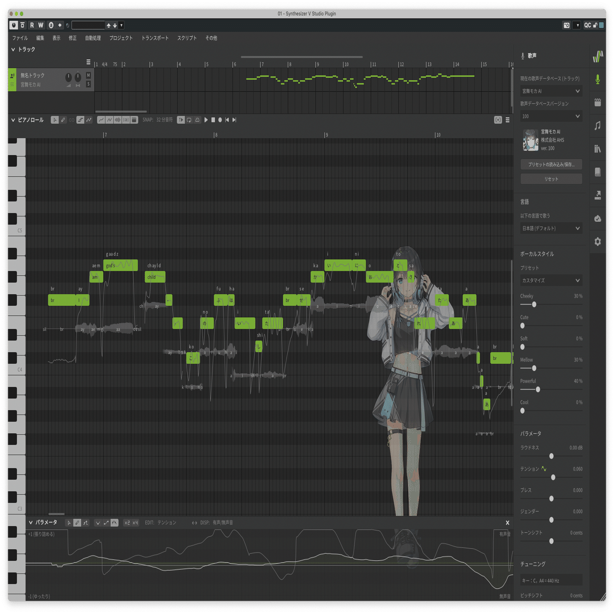Image resolution: width=614 pixels, height=614 pixels.
Task: Click the |a| phoneme display icon
Action: (x=126, y=120)
